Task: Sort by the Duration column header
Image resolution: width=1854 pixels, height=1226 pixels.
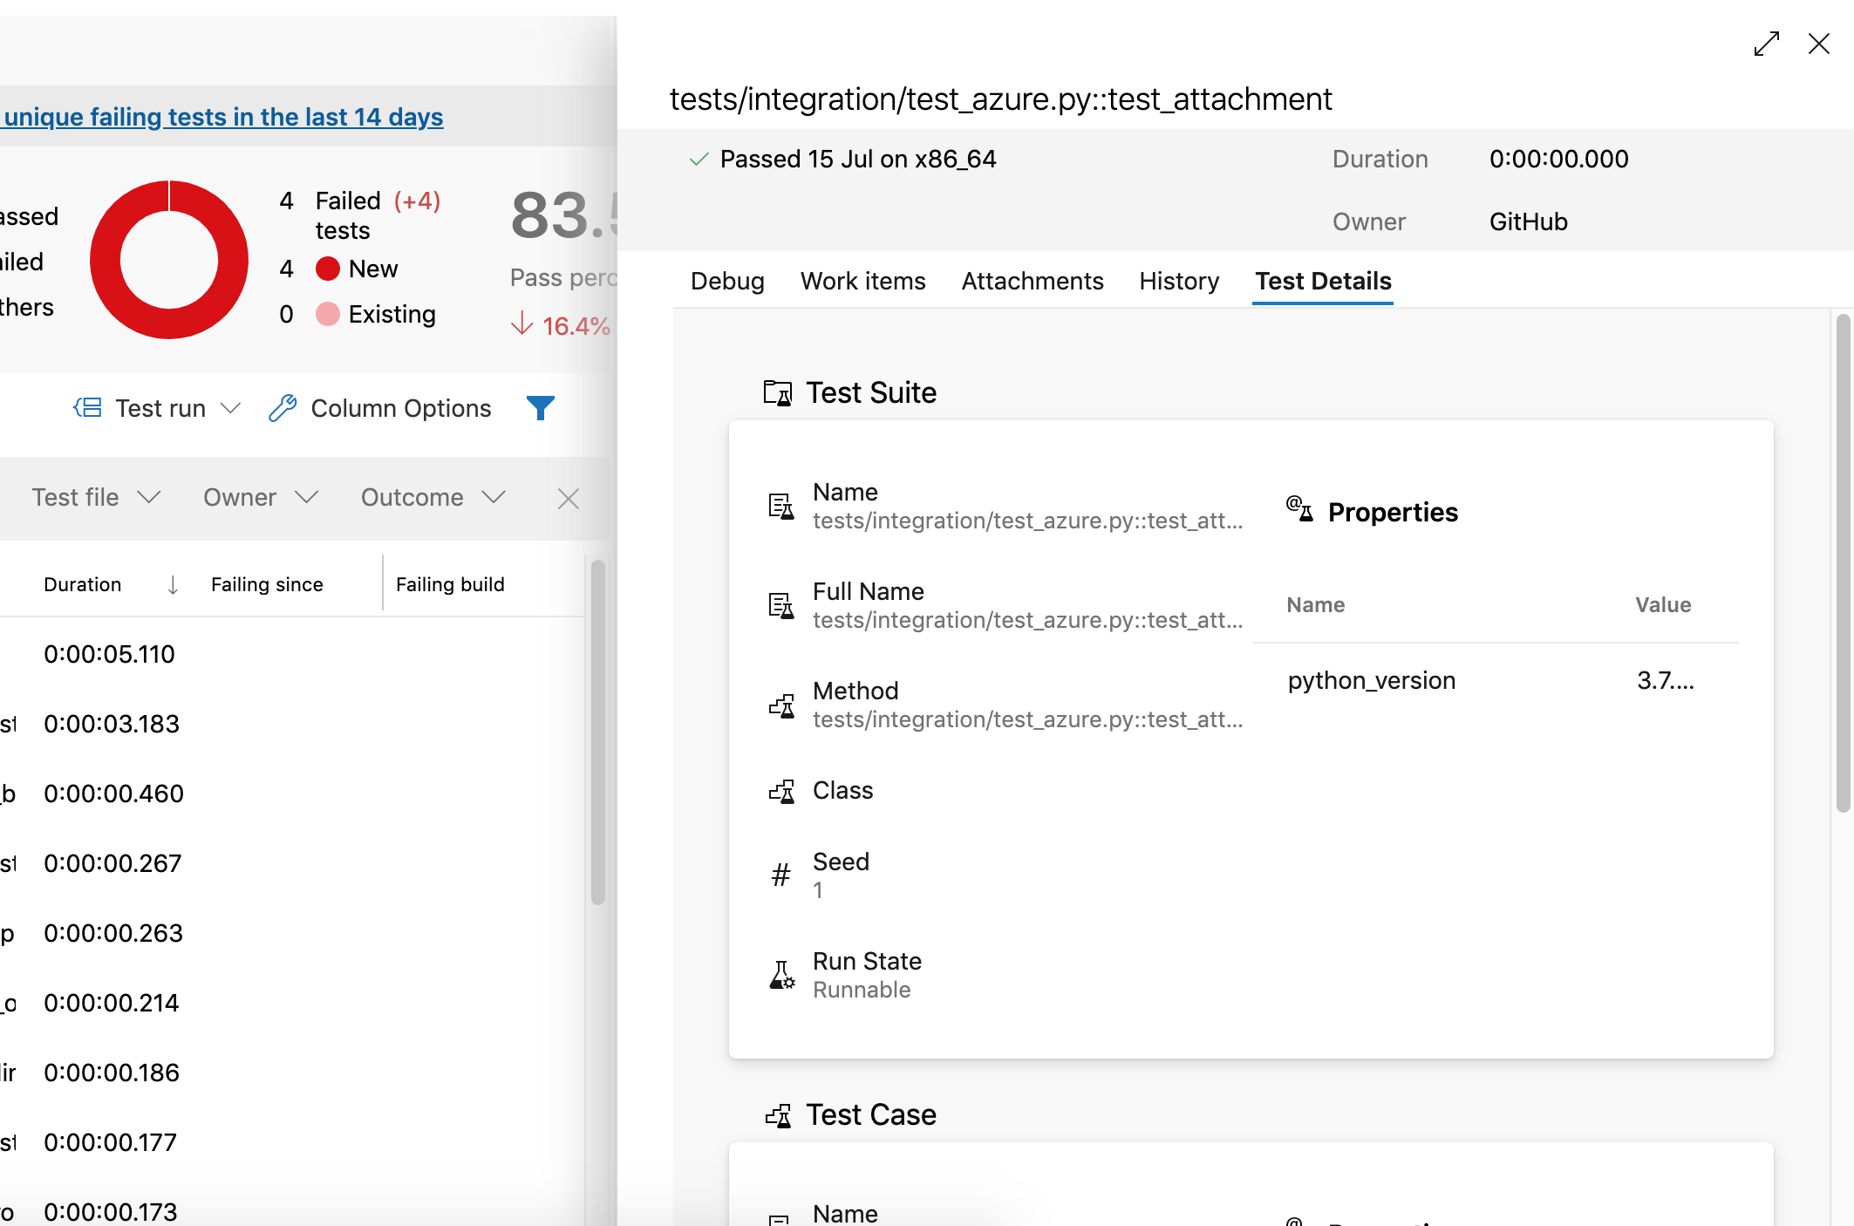Action: 83,584
